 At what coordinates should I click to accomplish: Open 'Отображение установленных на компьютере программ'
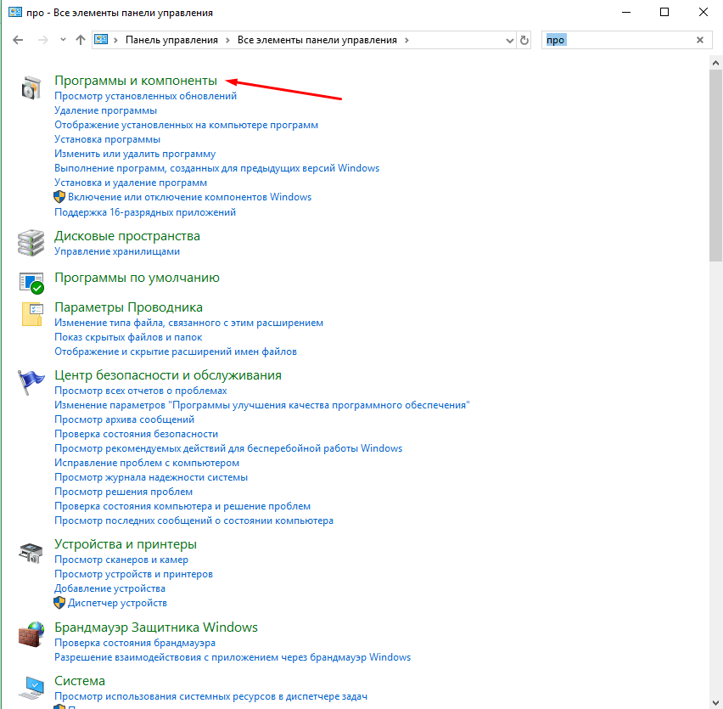(187, 125)
